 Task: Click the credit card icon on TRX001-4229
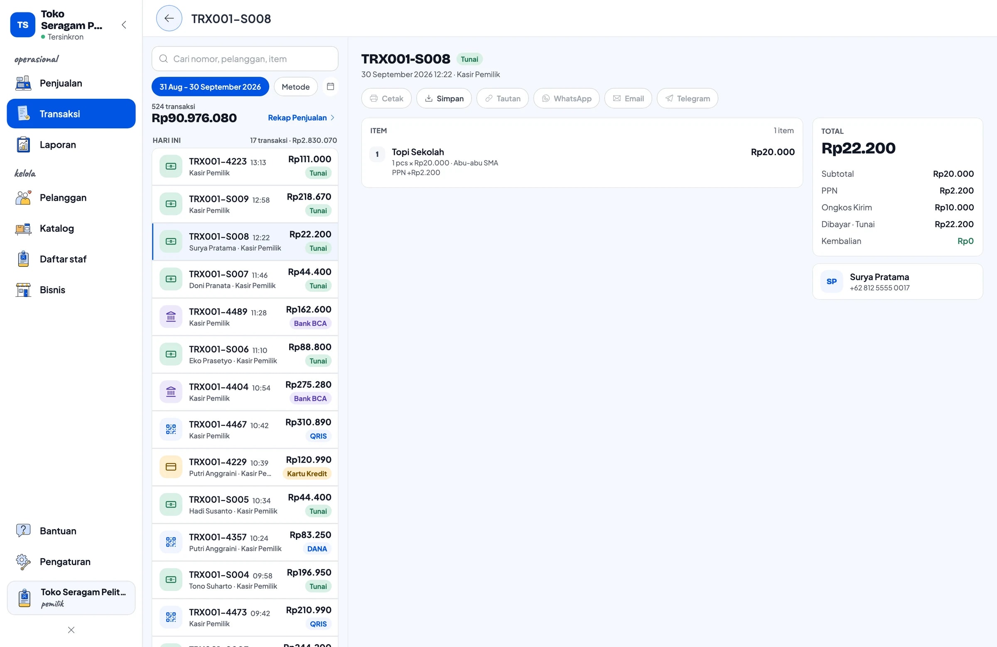[x=171, y=467]
